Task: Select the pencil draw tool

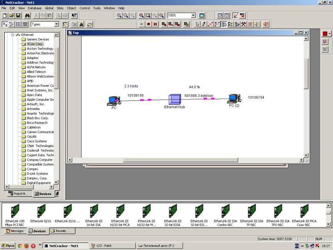Action: click(x=204, y=24)
